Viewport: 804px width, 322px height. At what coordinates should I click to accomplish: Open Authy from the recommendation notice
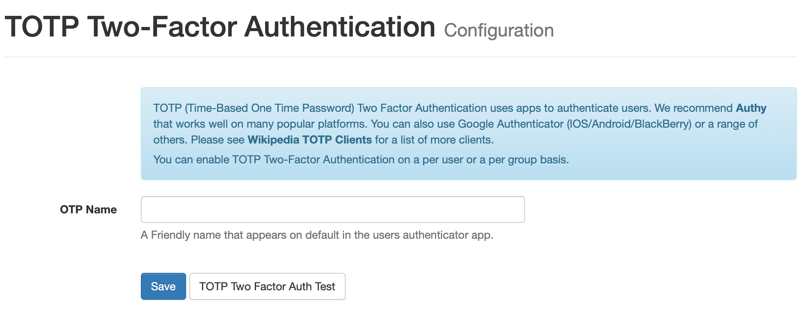point(750,108)
